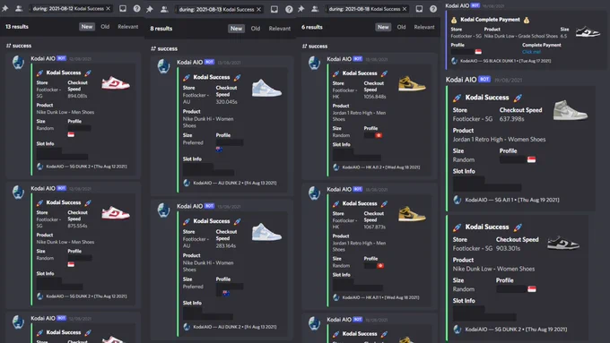Viewport: 610px width, 343px height.
Task: Open pinned messages in the 2021-08-12 search panel
Action: click(x=5, y=8)
